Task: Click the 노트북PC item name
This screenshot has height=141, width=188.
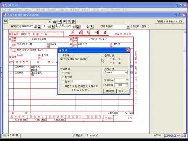Action: pos(35,67)
